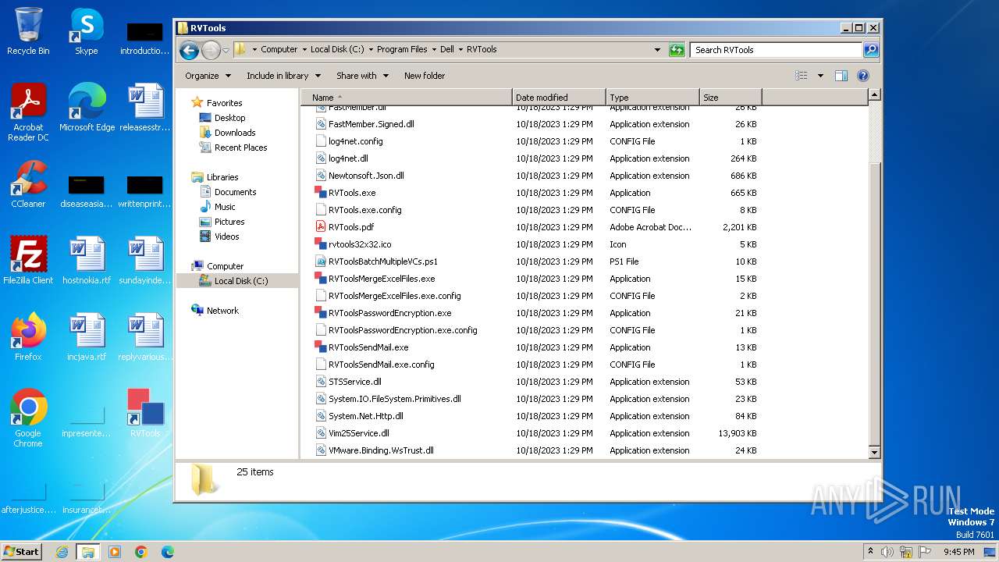Open recent pages dropdown arrow
999x562 pixels.
click(x=226, y=50)
